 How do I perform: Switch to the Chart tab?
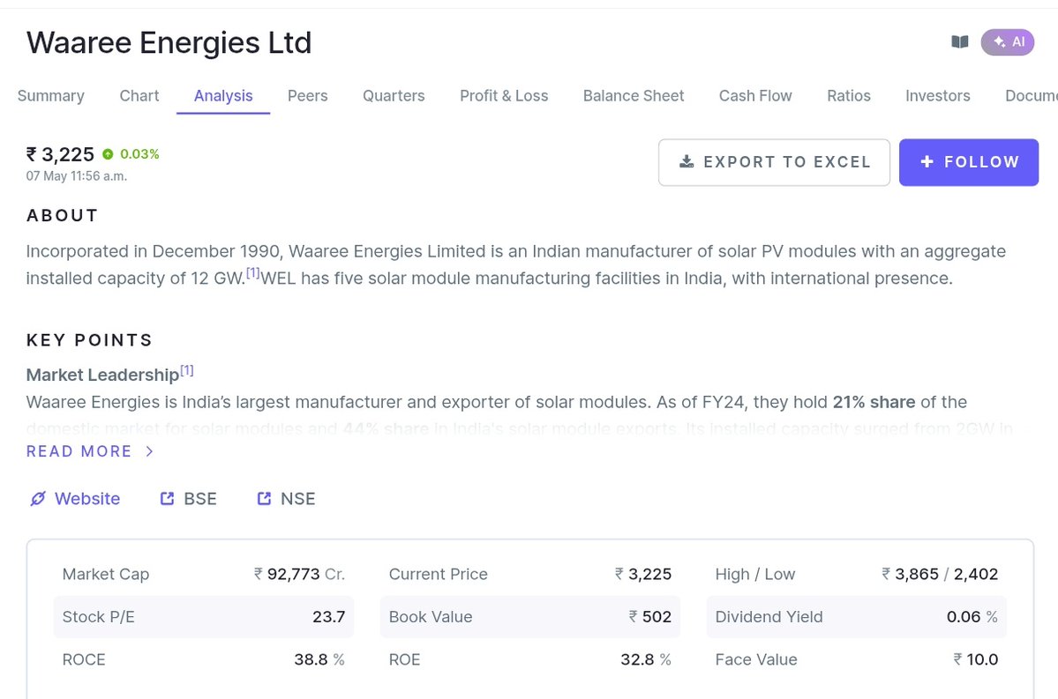pyautogui.click(x=139, y=96)
